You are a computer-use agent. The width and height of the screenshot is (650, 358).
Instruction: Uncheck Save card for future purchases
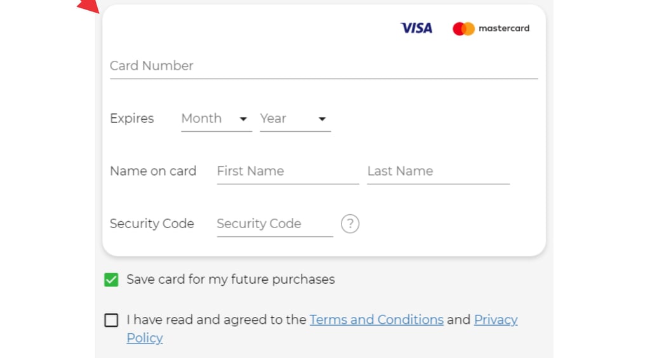[111, 279]
